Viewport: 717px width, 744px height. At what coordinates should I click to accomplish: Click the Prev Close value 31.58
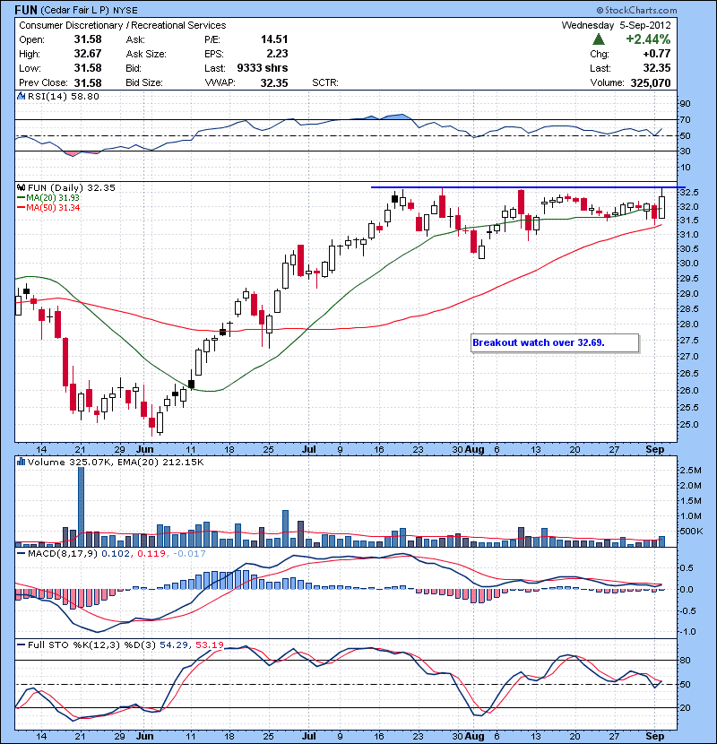pos(88,83)
